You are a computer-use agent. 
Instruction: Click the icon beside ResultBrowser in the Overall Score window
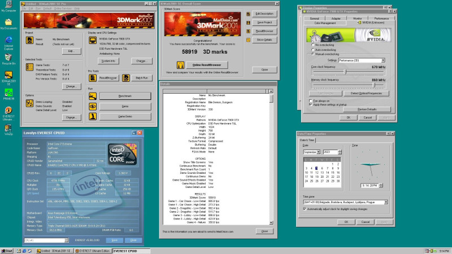[248, 31]
